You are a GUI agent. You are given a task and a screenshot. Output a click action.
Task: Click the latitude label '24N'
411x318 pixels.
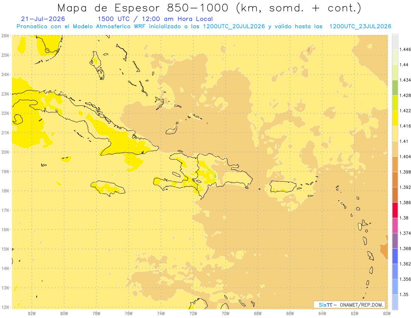click(x=5, y=74)
